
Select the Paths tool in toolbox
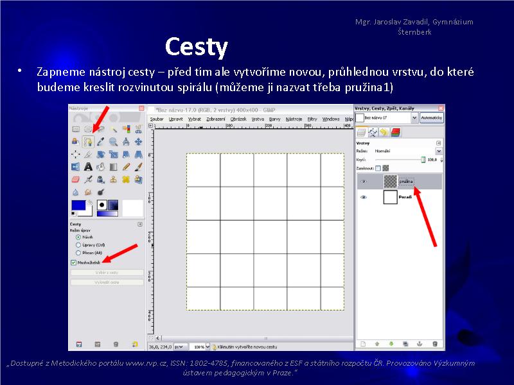[88, 142]
